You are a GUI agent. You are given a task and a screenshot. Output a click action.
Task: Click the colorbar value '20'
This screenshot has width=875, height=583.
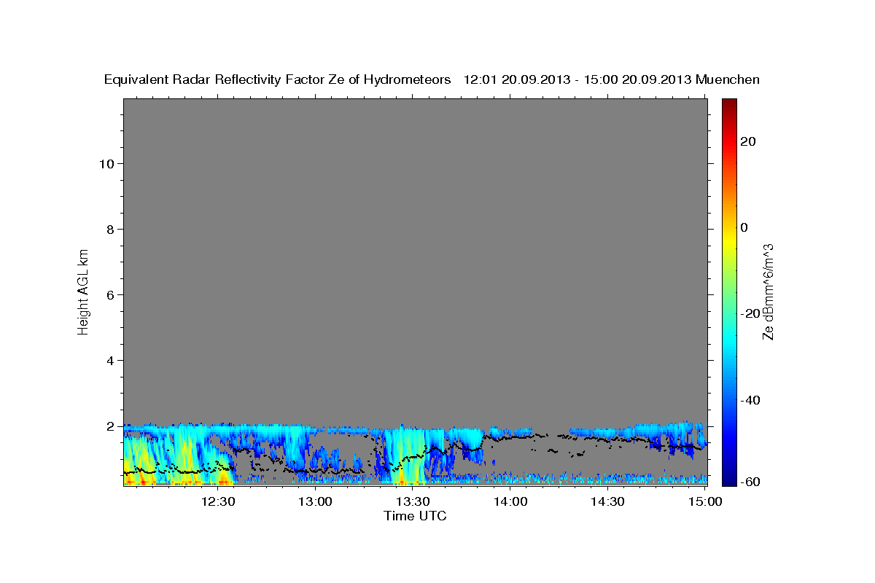747,141
